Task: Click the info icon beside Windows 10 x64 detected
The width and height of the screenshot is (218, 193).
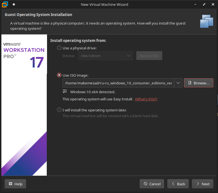Action: coord(65,92)
